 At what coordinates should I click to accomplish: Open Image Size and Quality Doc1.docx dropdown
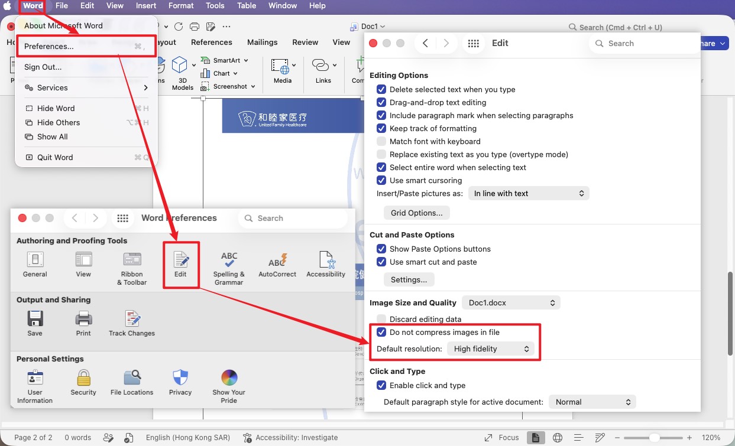[511, 303]
